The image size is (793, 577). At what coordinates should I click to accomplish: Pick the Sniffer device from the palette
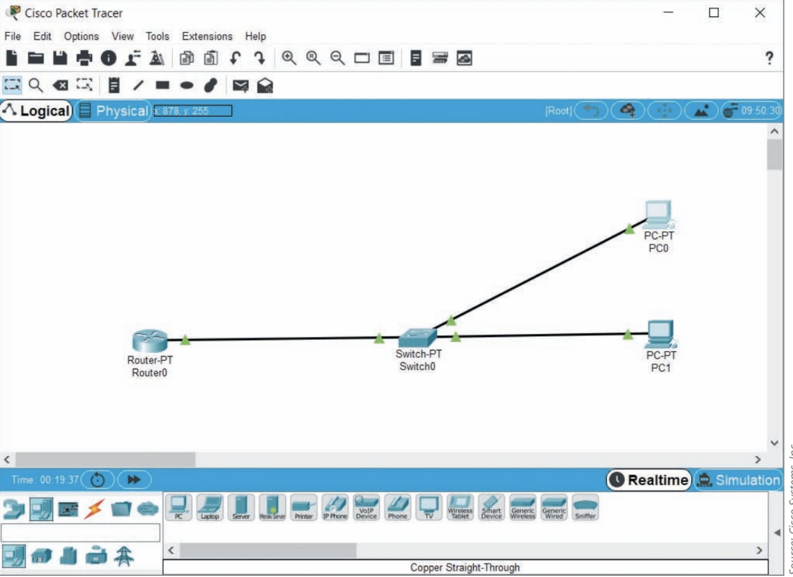pos(585,507)
